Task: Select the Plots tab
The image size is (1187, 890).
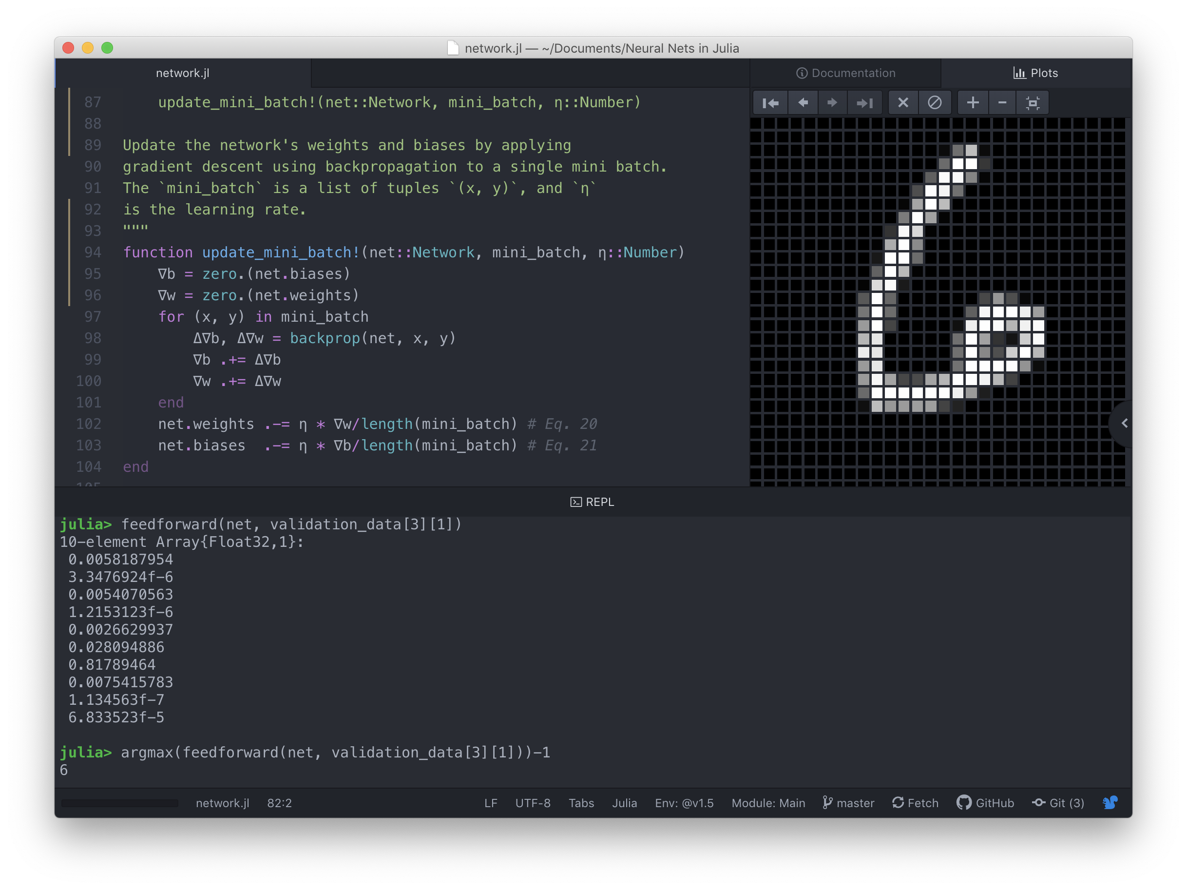Action: click(1035, 73)
